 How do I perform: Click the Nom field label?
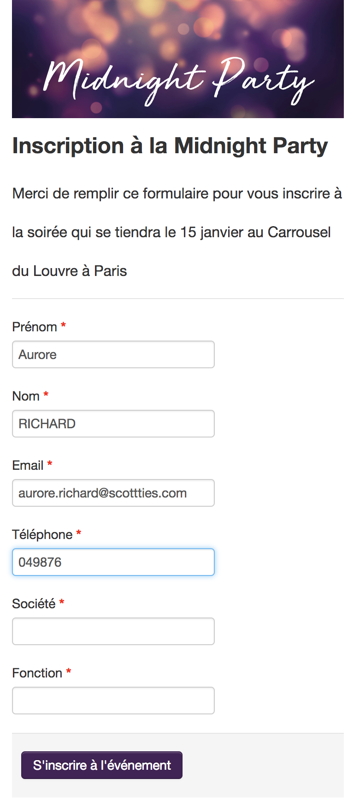[x=26, y=396]
